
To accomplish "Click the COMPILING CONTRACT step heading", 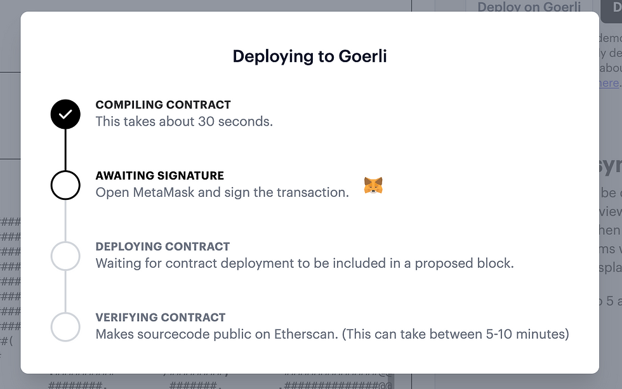I will point(163,105).
